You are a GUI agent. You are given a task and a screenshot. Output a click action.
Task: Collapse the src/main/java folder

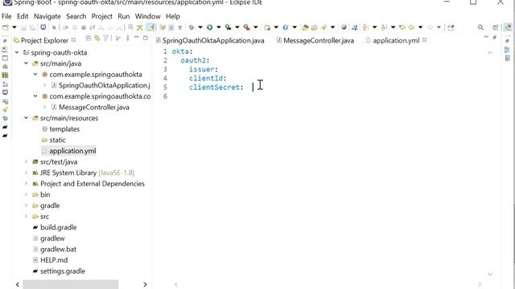[x=26, y=63]
